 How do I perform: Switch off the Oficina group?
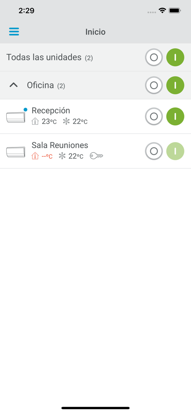(154, 85)
